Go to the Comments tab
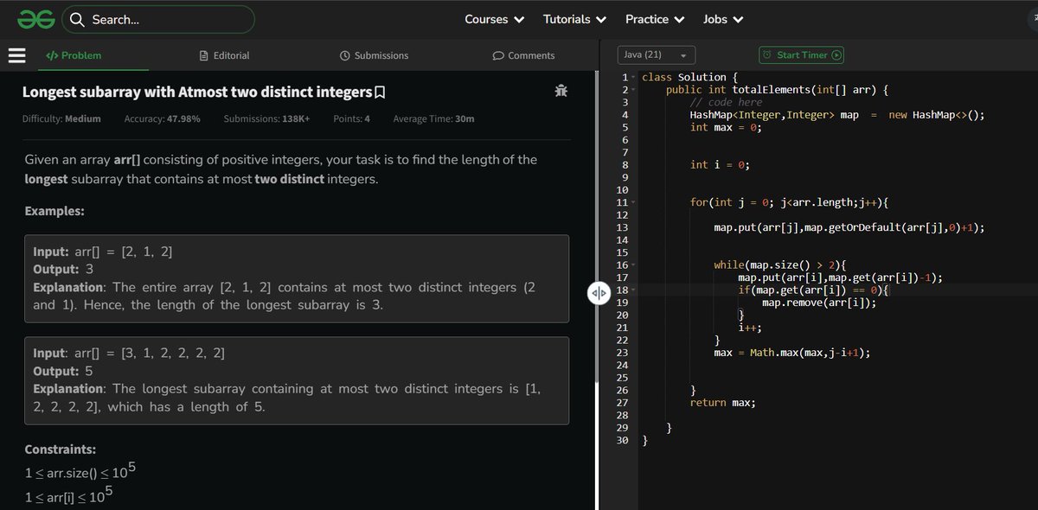Screen dimensions: 1038x510 click(x=523, y=55)
